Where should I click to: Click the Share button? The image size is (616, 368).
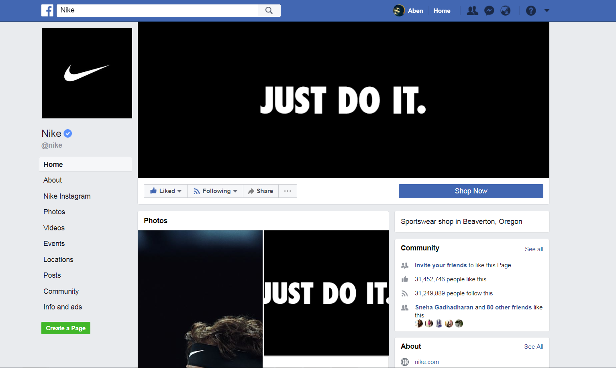point(261,191)
